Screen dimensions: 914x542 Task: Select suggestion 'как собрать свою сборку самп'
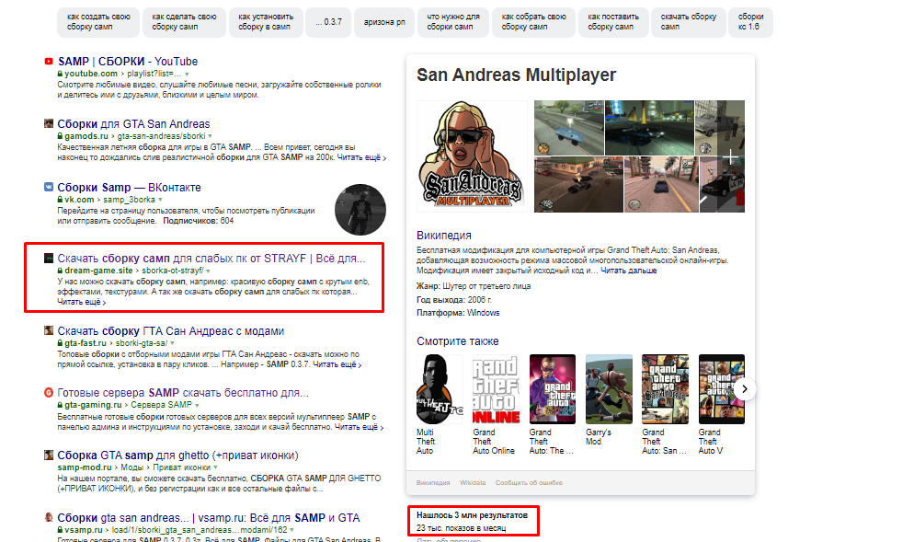coord(533,22)
